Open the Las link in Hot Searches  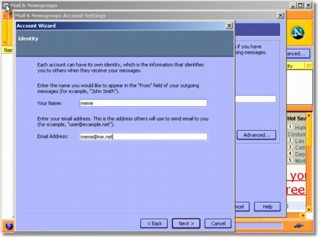[x=300, y=141]
